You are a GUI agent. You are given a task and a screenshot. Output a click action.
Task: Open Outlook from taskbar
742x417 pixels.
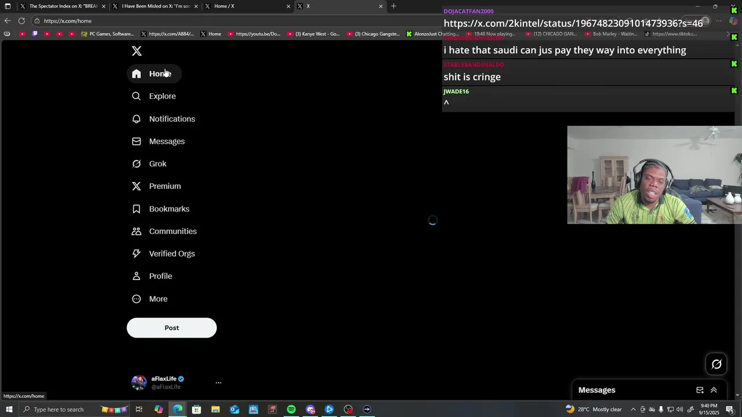click(234, 409)
